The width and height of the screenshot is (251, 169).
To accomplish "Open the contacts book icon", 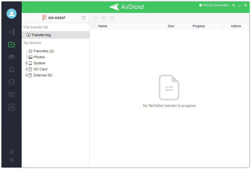I will coord(12,107).
